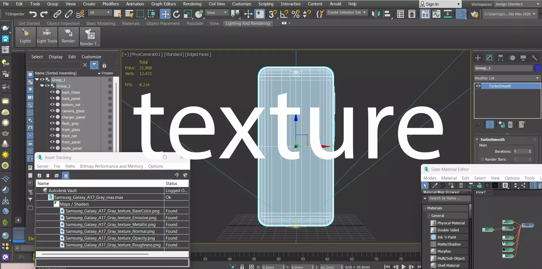Click the Iterations spinner arrows

[530, 151]
